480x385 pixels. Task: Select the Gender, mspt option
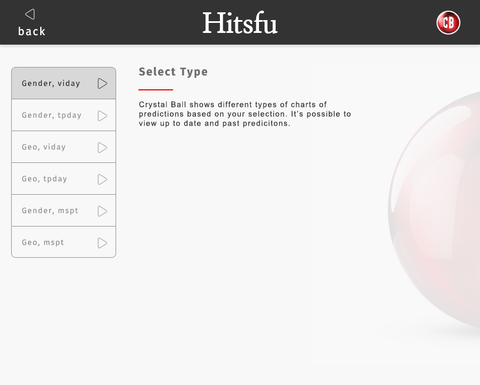(50, 210)
